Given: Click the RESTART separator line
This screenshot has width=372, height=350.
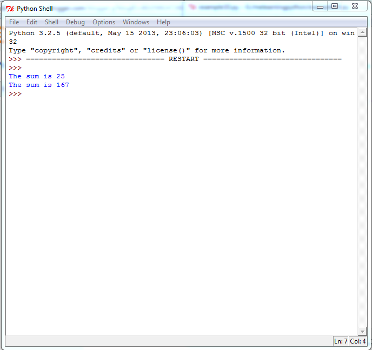Looking at the screenshot, I should click(184, 59).
